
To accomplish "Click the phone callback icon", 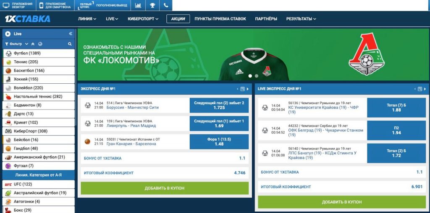I will pyautogui.click(x=166, y=5).
